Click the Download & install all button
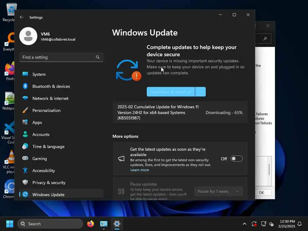 (171, 92)
